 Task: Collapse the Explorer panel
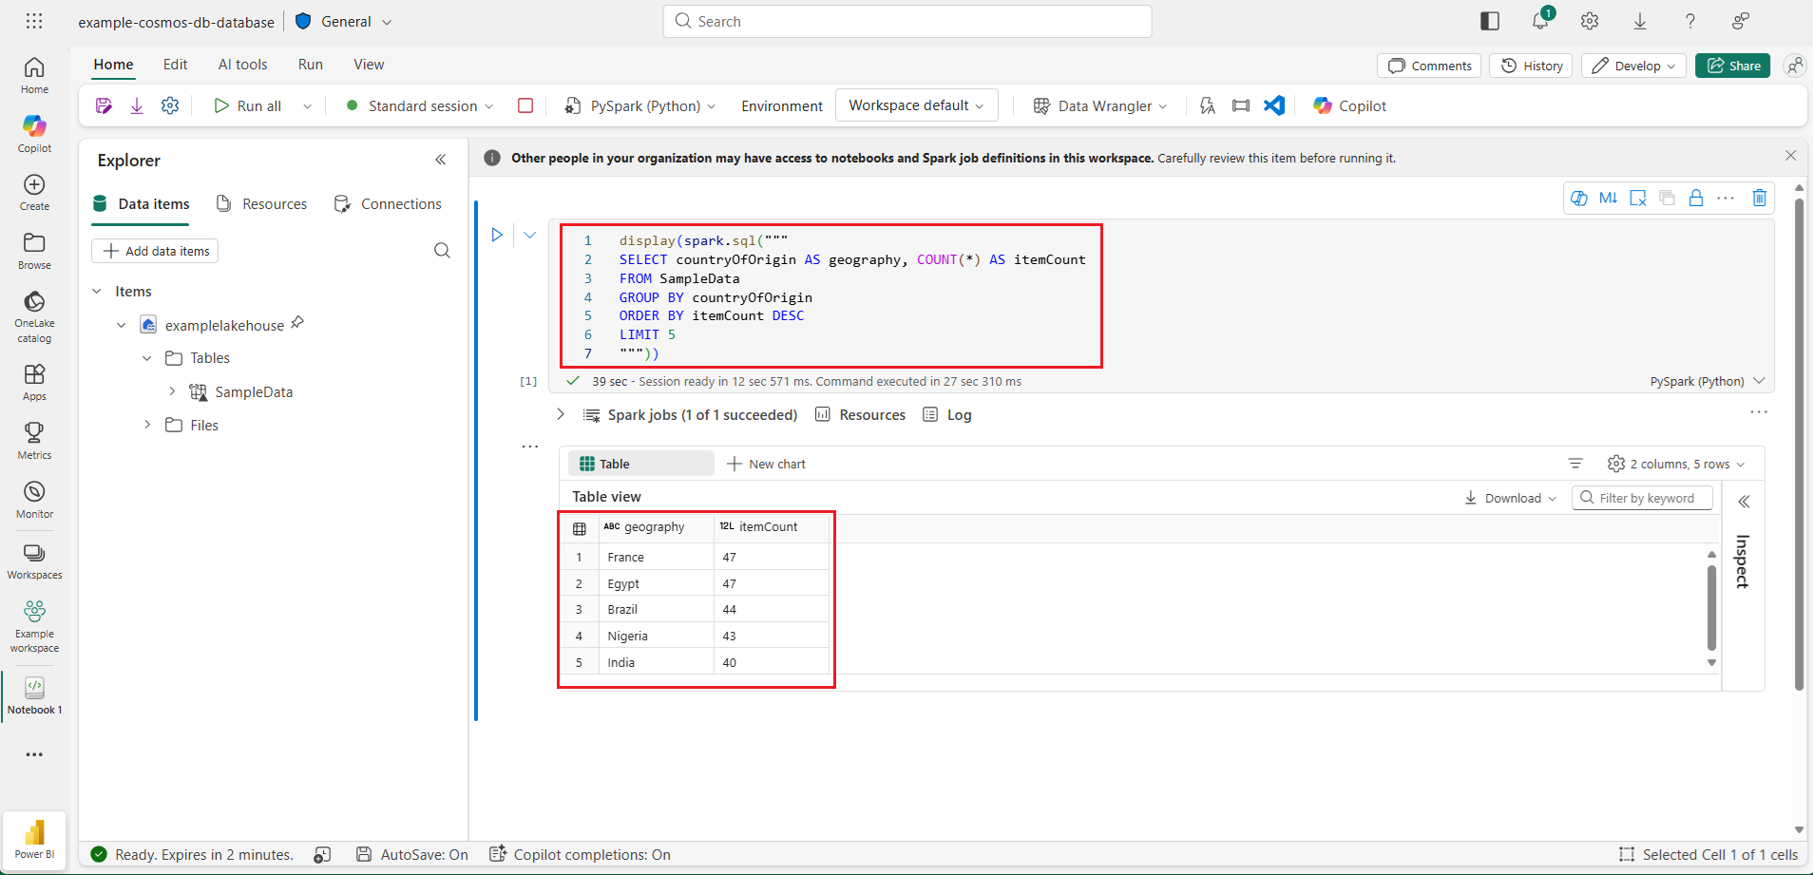click(x=441, y=160)
